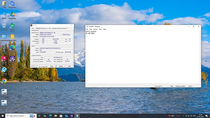Expand the hidden system tray icons chevron
Viewport: 210px width, 118px height.
click(x=183, y=116)
